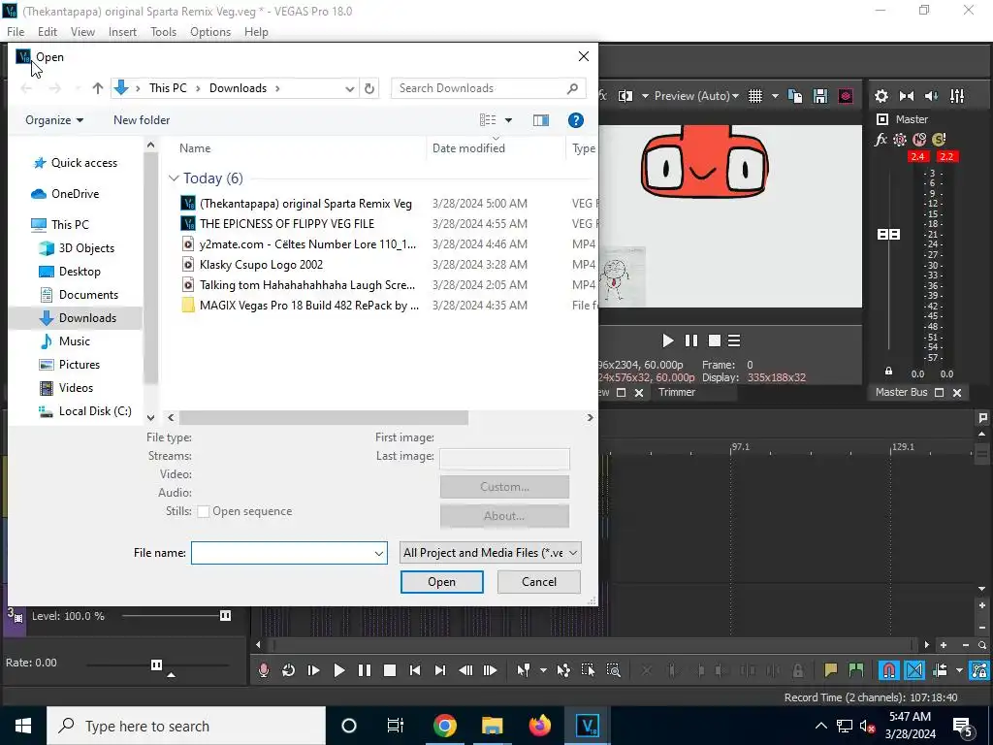Adjust the track Level slider handle
The height and width of the screenshot is (745, 993).
pos(225,616)
